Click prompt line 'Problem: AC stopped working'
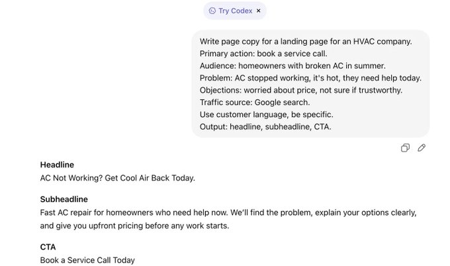Screen dimensions: 450x266 point(310,78)
